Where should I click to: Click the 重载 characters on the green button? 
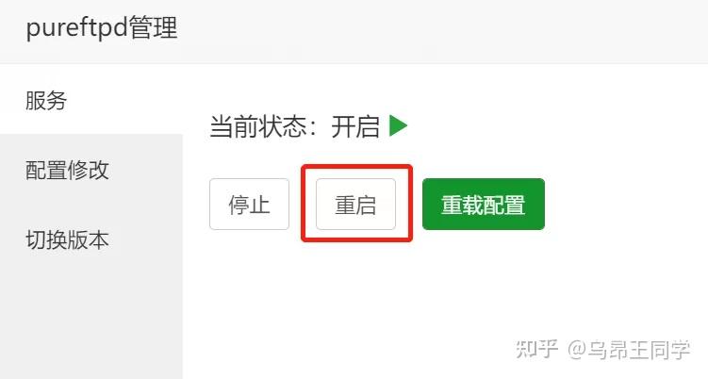click(462, 205)
